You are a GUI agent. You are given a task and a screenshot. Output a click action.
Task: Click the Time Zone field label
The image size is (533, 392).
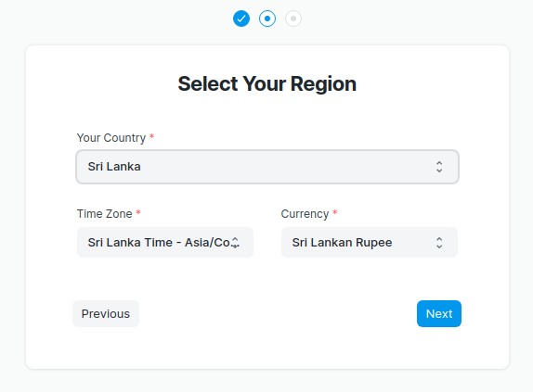pos(104,214)
